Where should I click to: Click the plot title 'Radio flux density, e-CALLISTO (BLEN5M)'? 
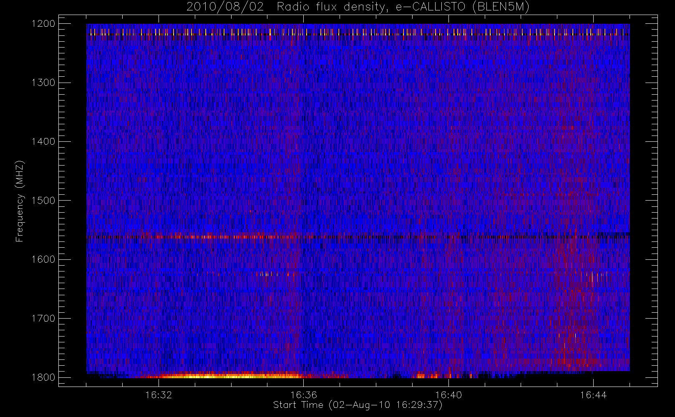[x=403, y=7]
